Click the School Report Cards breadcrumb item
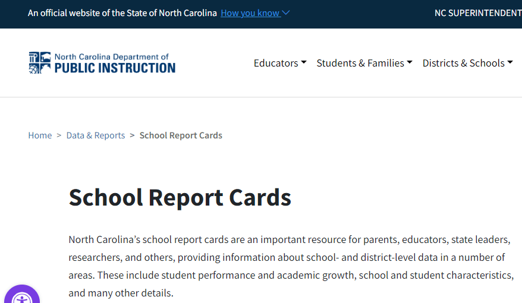Screen dimensions: 522x303 click(x=181, y=135)
